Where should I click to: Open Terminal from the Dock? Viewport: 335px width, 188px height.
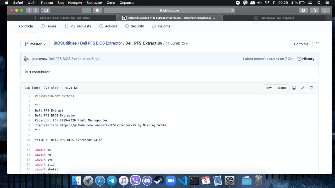[194, 180]
